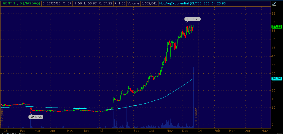The height and width of the screenshot is (134, 283).
Task: Click the Aug label on time axis
Action: pyautogui.click(x=119, y=130)
